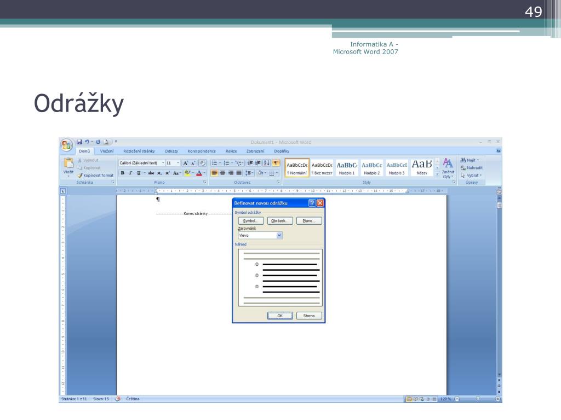Open Najít find dropdown
Screen dimensions: 561x420
coord(470,160)
